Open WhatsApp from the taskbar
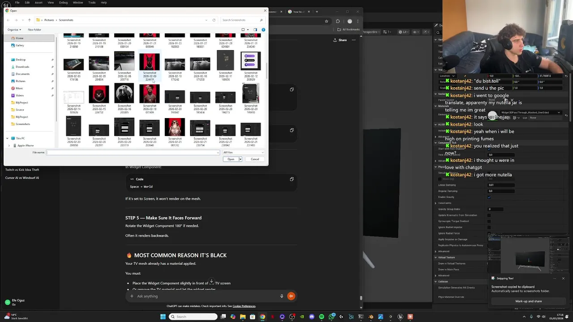This screenshot has width=573, height=322. (x=331, y=317)
